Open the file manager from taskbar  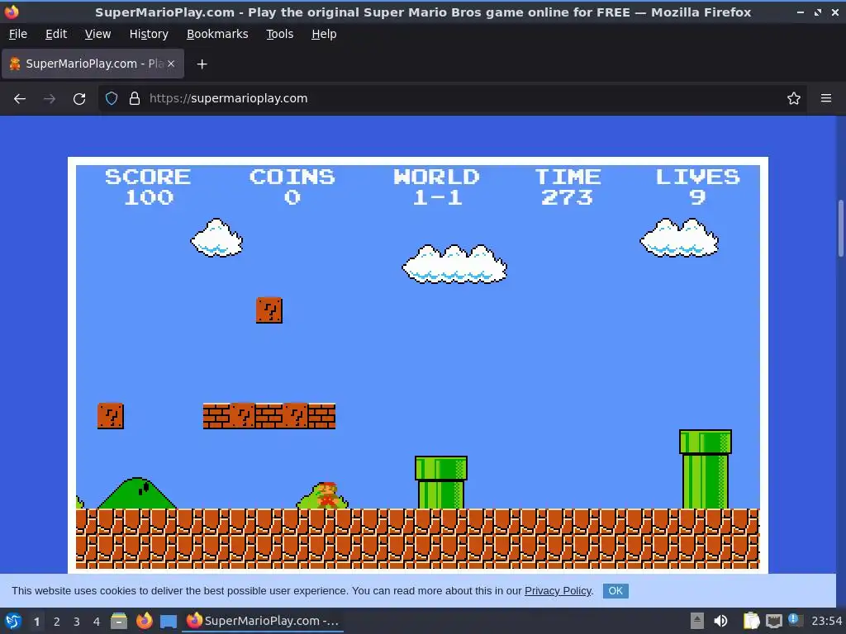[x=119, y=621]
